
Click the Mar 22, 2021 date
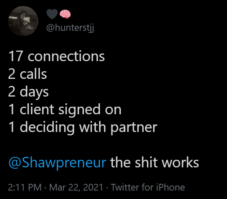click(x=76, y=187)
